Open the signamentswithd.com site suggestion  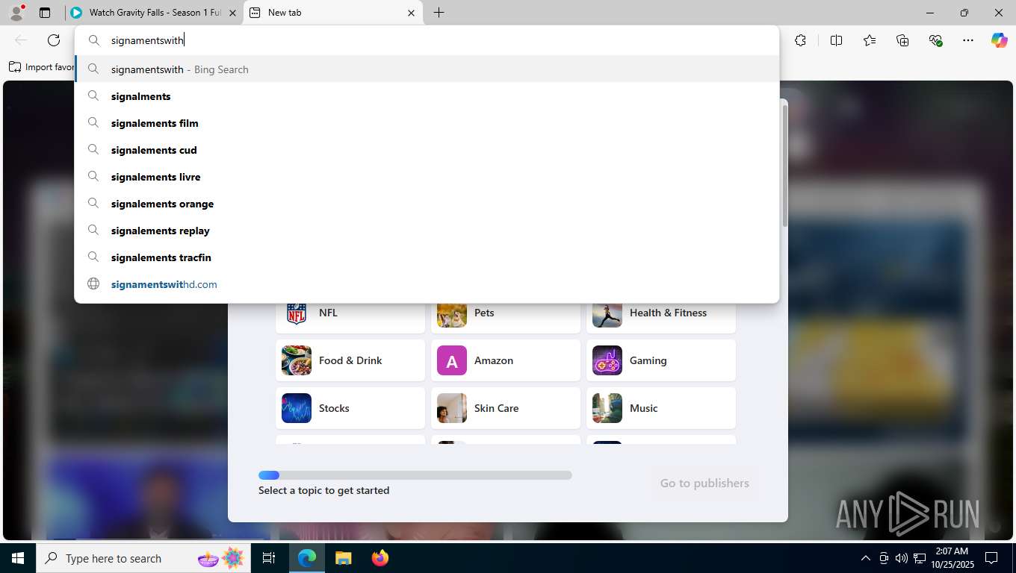[427, 284]
